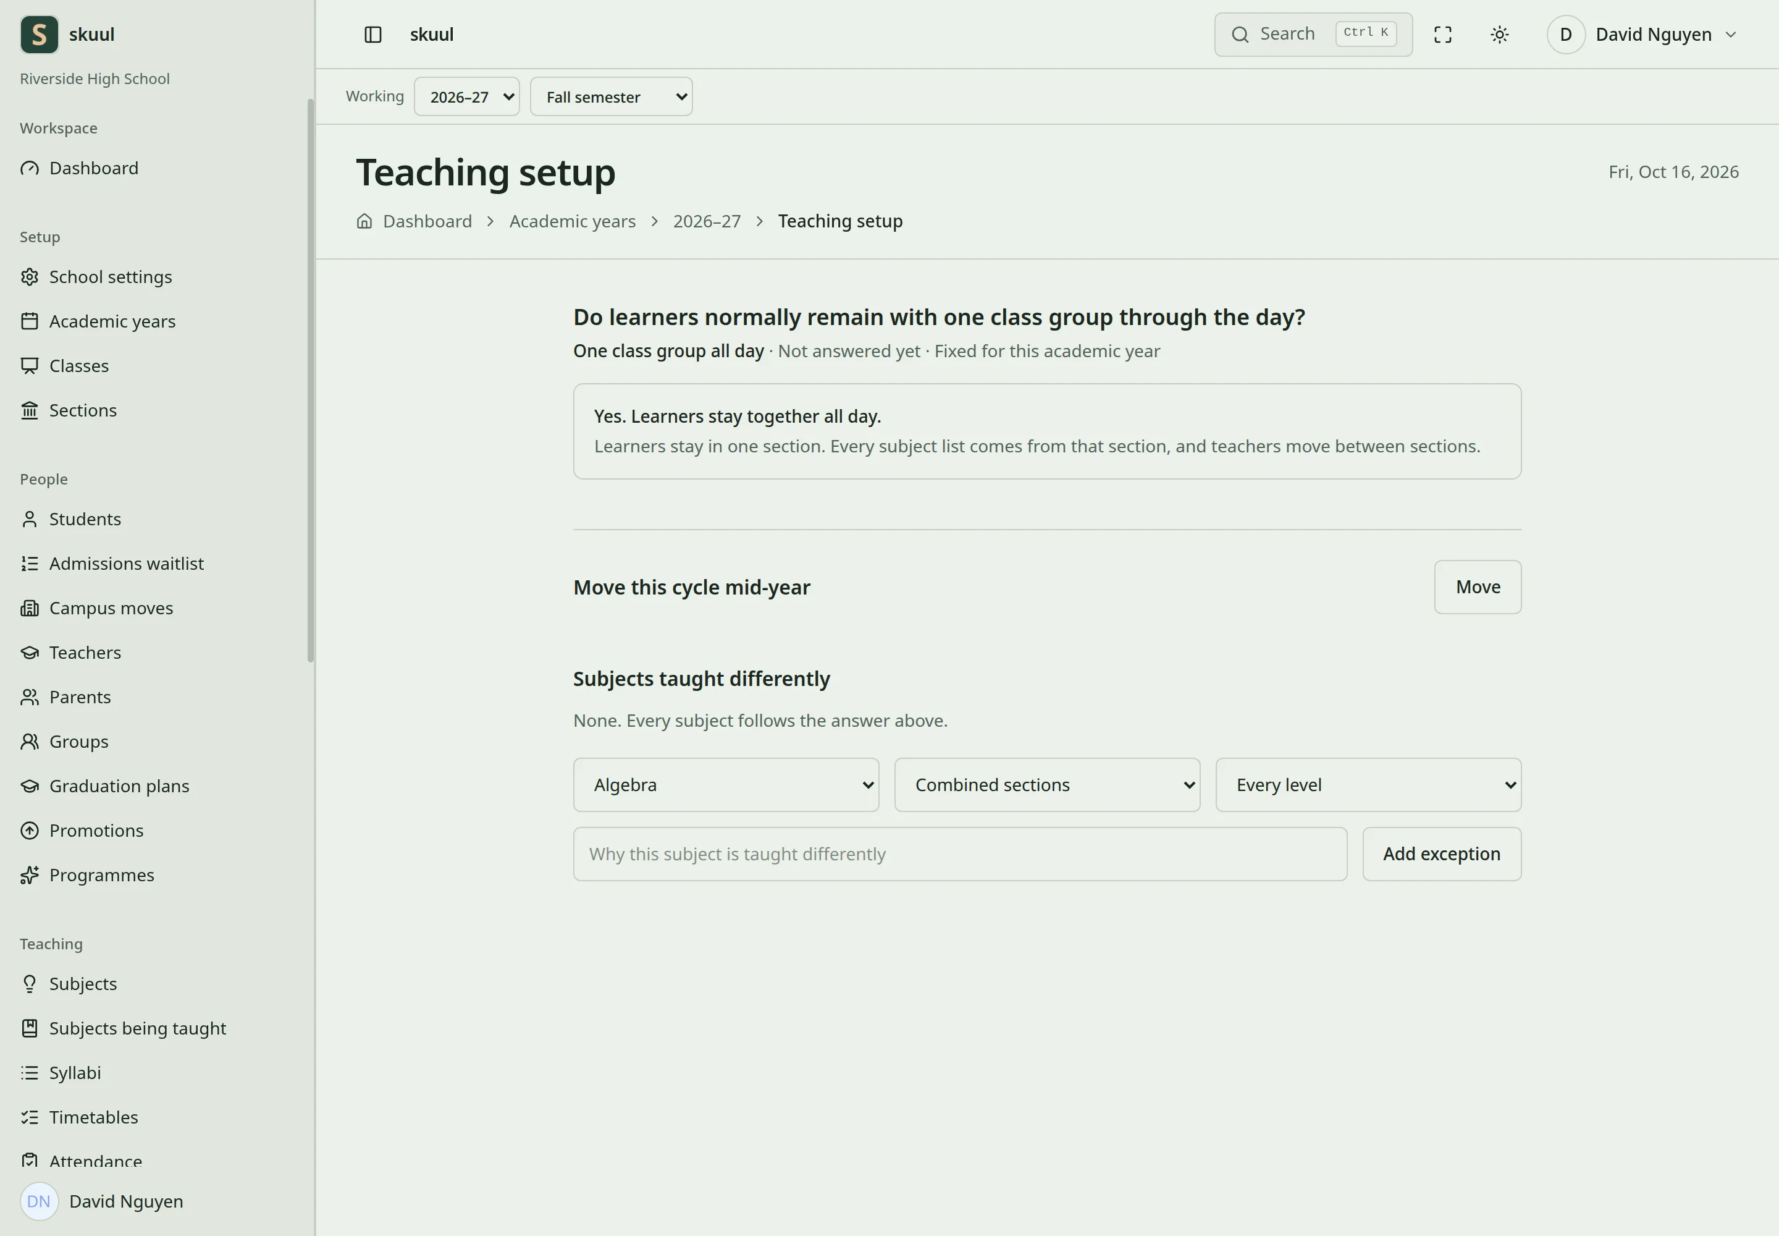
Task: Expand David Nguyen user menu chevron
Action: [1731, 34]
